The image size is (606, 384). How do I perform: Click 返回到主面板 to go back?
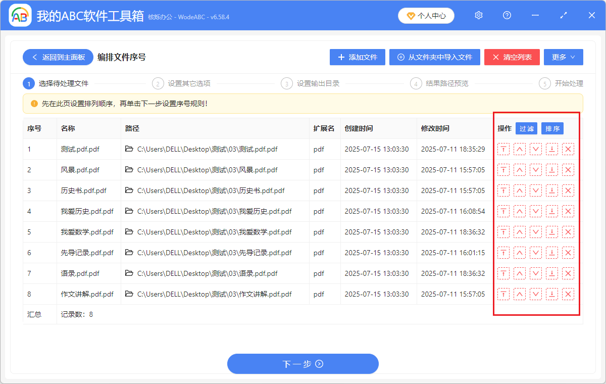tap(58, 57)
